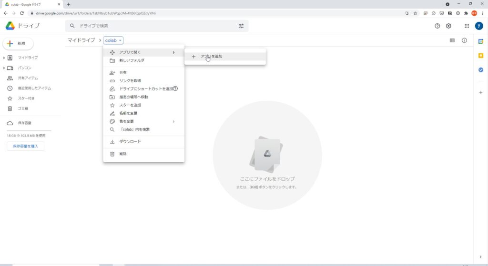Open the colab folder dropdown
Viewport: 488px width, 266px height.
pos(114,40)
